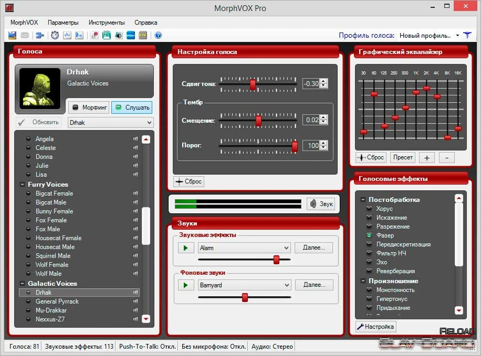This screenshot has height=356, width=481.
Task: Click the equalizer Пресет button
Action: (x=403, y=157)
